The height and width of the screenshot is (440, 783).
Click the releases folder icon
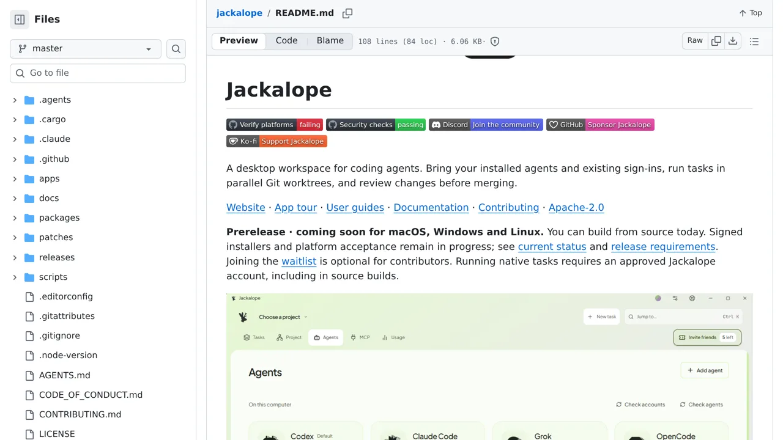29,258
